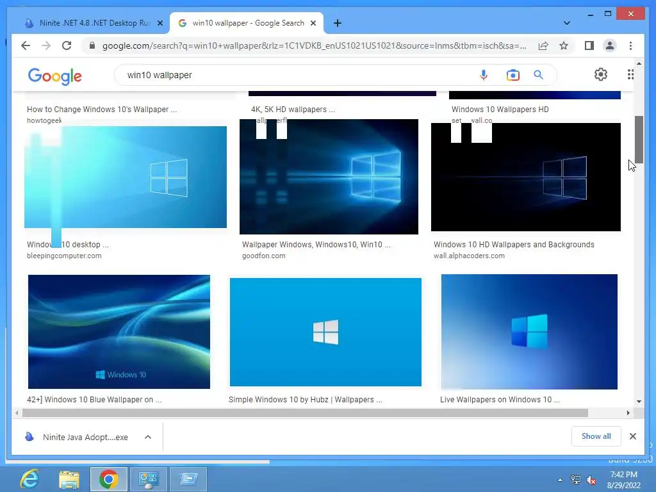Viewport: 656px width, 492px height.
Task: Click the scroll up arrow
Action: point(639,63)
